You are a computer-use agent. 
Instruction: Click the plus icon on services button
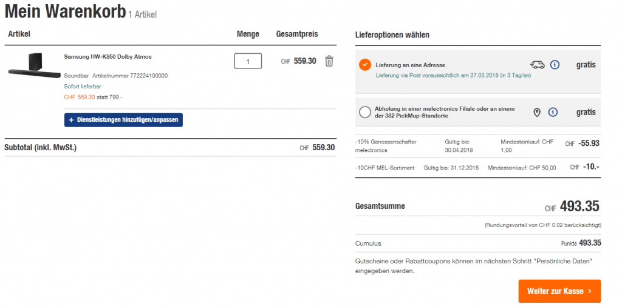72,120
